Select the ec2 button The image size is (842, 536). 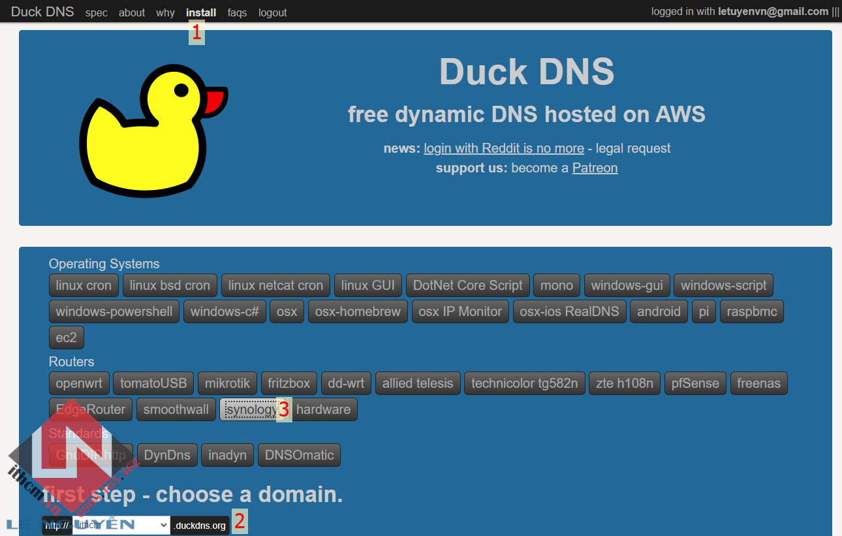[x=67, y=338]
